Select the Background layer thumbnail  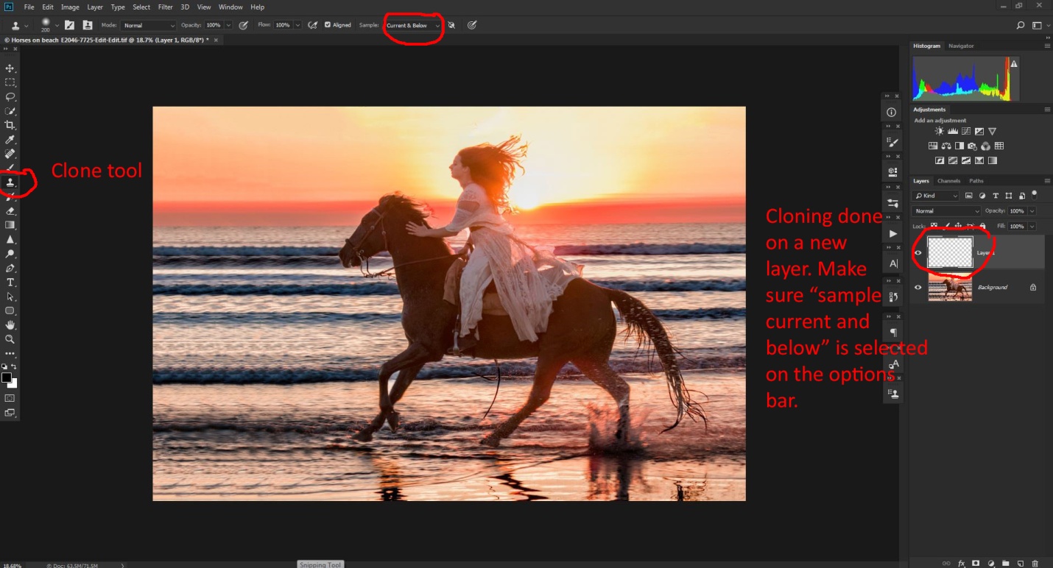coord(950,287)
